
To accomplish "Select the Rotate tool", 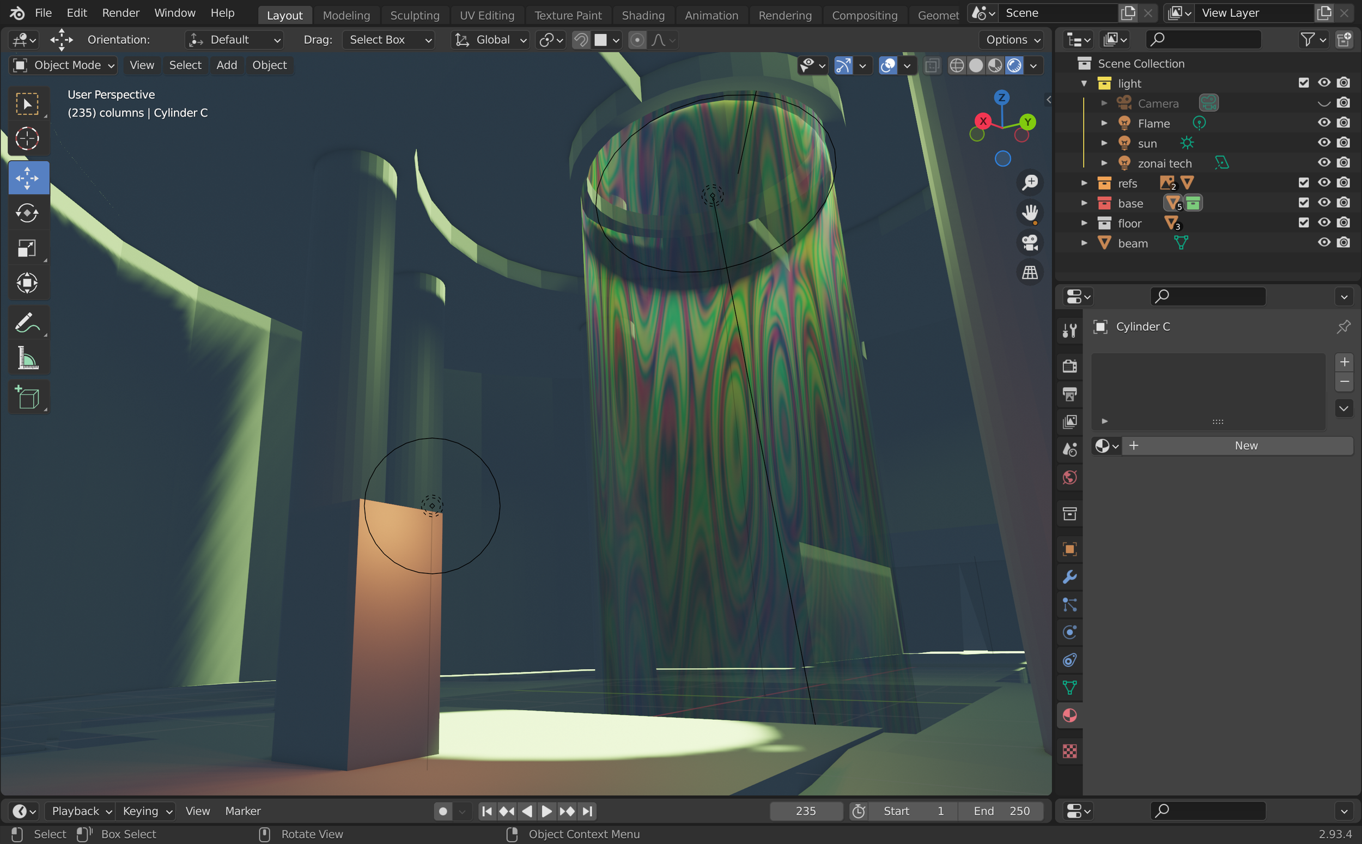I will [28, 212].
